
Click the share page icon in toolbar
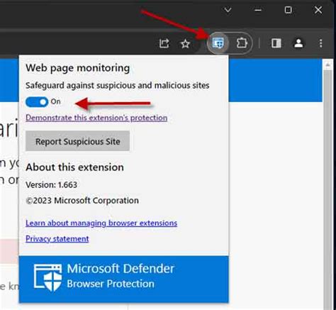(164, 43)
